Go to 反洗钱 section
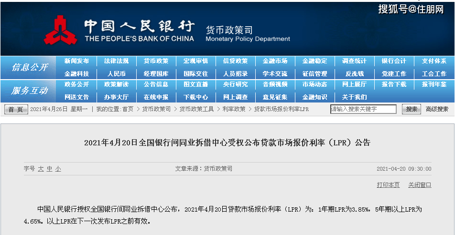The image size is (455, 235). click(354, 74)
